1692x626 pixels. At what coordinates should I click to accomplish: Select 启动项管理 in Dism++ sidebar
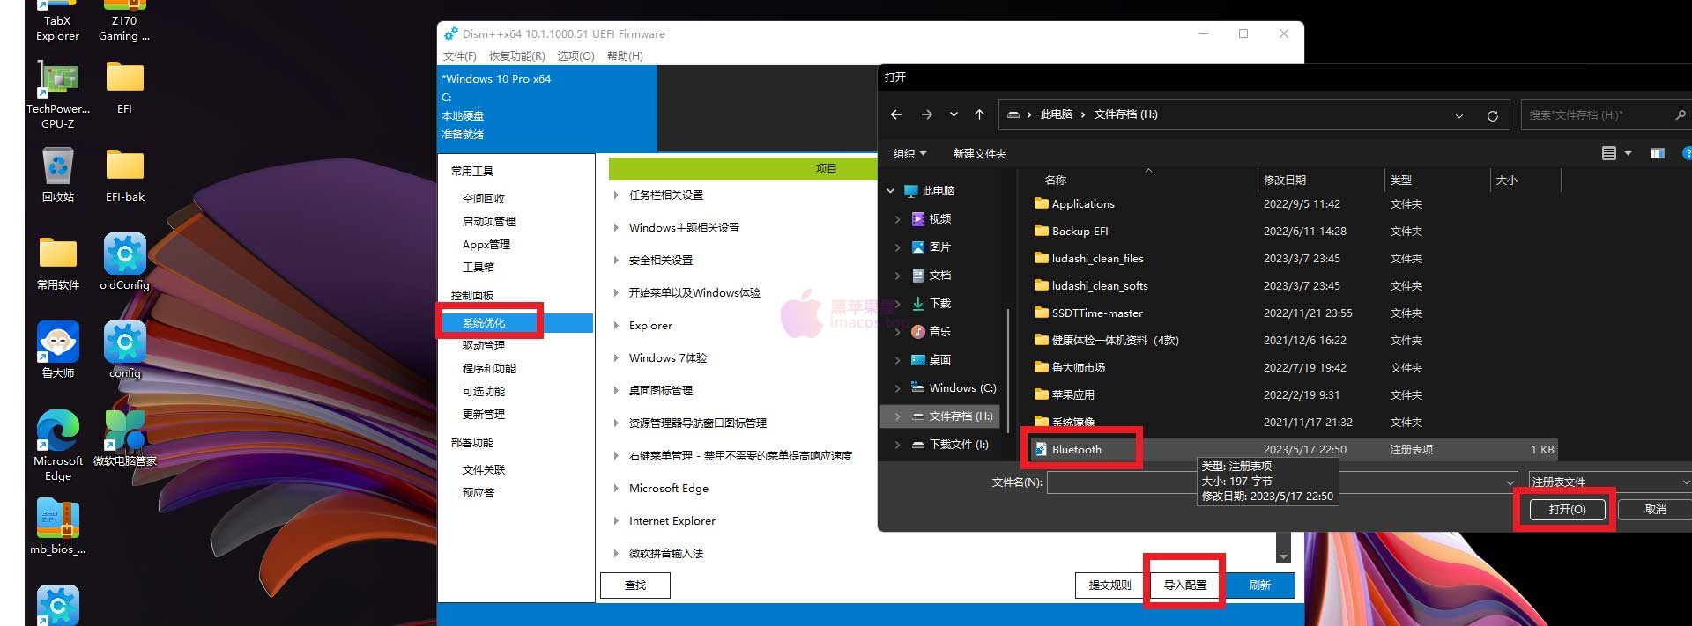(x=489, y=222)
